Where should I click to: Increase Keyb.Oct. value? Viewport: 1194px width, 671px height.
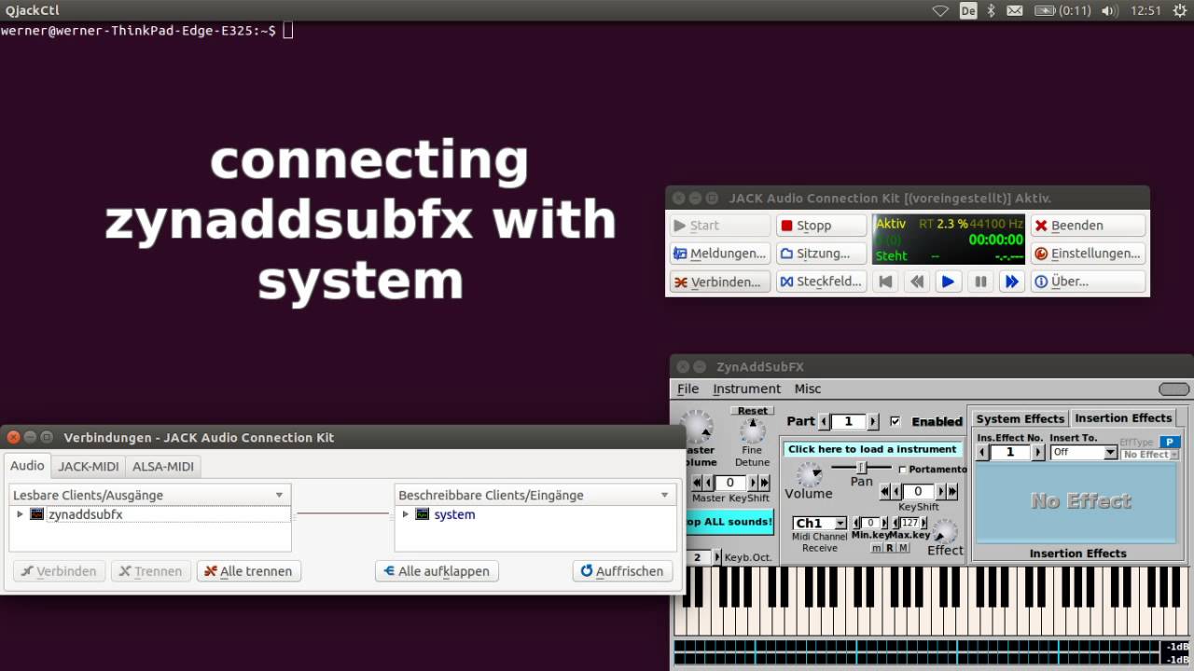pyautogui.click(x=717, y=557)
